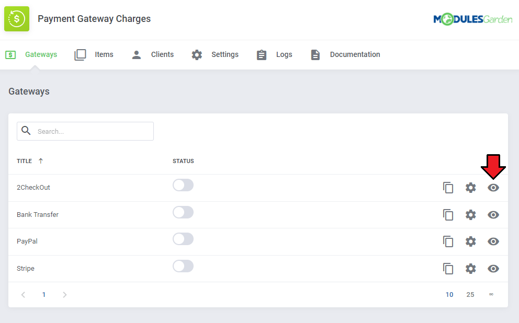Click the magnifier search icon
The height and width of the screenshot is (323, 519).
pyautogui.click(x=26, y=131)
